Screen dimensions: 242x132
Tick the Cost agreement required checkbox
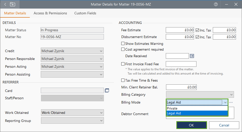pyautogui.click(x=123, y=49)
